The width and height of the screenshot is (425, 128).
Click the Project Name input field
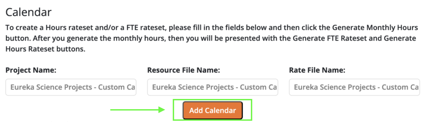click(x=71, y=87)
